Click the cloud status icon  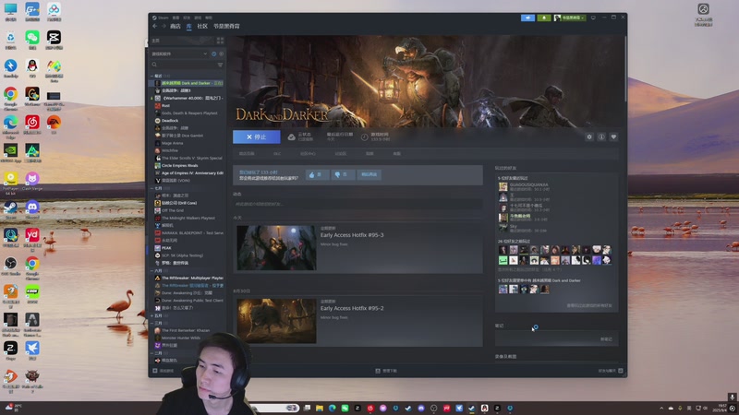291,136
